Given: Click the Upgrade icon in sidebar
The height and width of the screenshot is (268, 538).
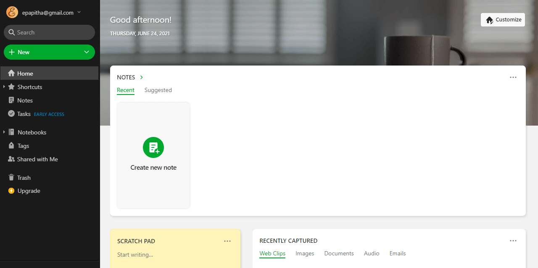Looking at the screenshot, I should (12, 191).
